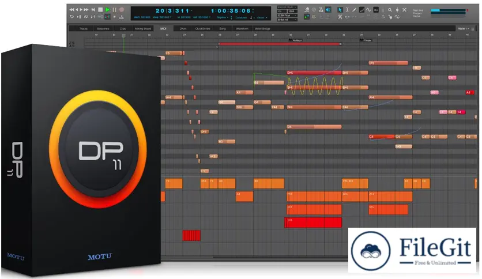
Task: Toggle the Audible Mode speaker icon
Action: [x=328, y=10]
